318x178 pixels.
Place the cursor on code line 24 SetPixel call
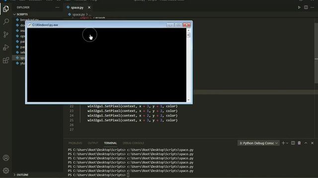(x=133, y=115)
